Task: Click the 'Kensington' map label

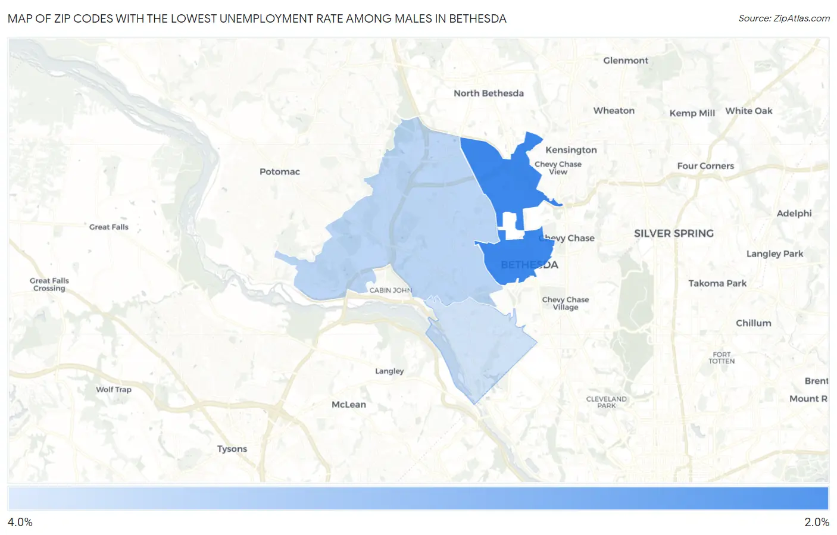Action: point(571,150)
